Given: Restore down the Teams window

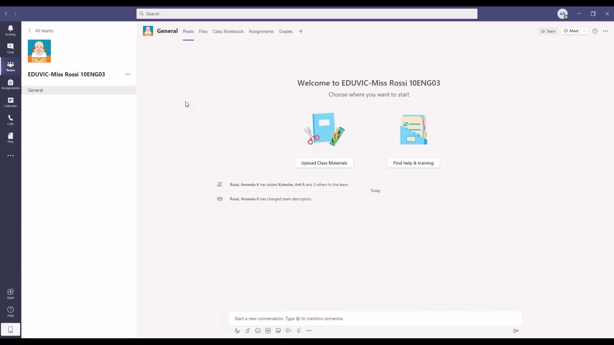Looking at the screenshot, I should tap(593, 14).
